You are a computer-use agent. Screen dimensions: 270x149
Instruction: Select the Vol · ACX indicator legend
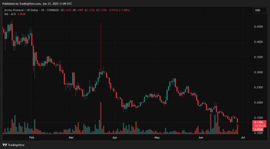(10, 14)
